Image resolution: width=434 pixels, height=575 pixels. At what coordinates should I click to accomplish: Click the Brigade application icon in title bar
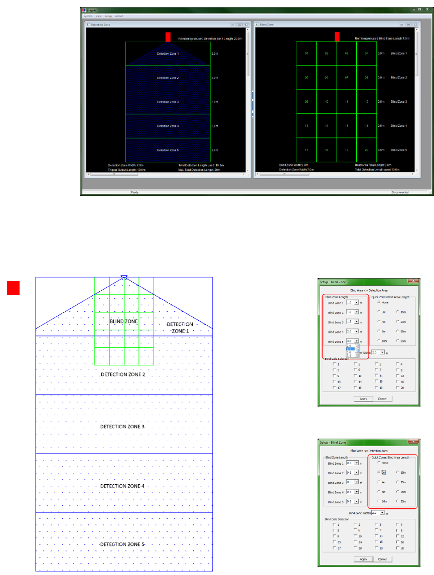pos(84,10)
